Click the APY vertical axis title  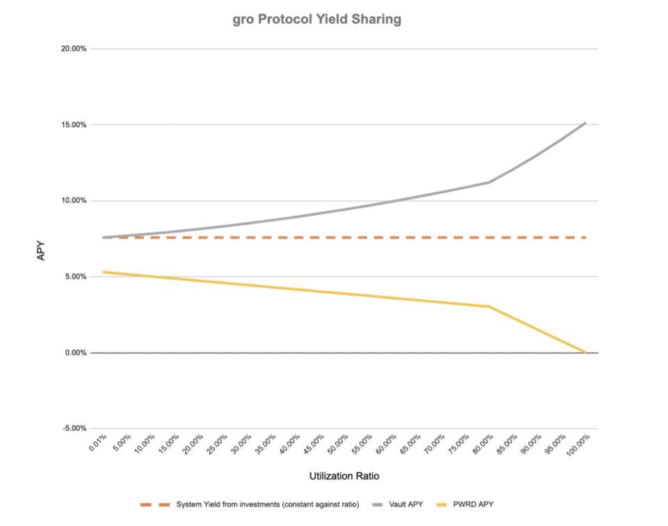click(41, 251)
